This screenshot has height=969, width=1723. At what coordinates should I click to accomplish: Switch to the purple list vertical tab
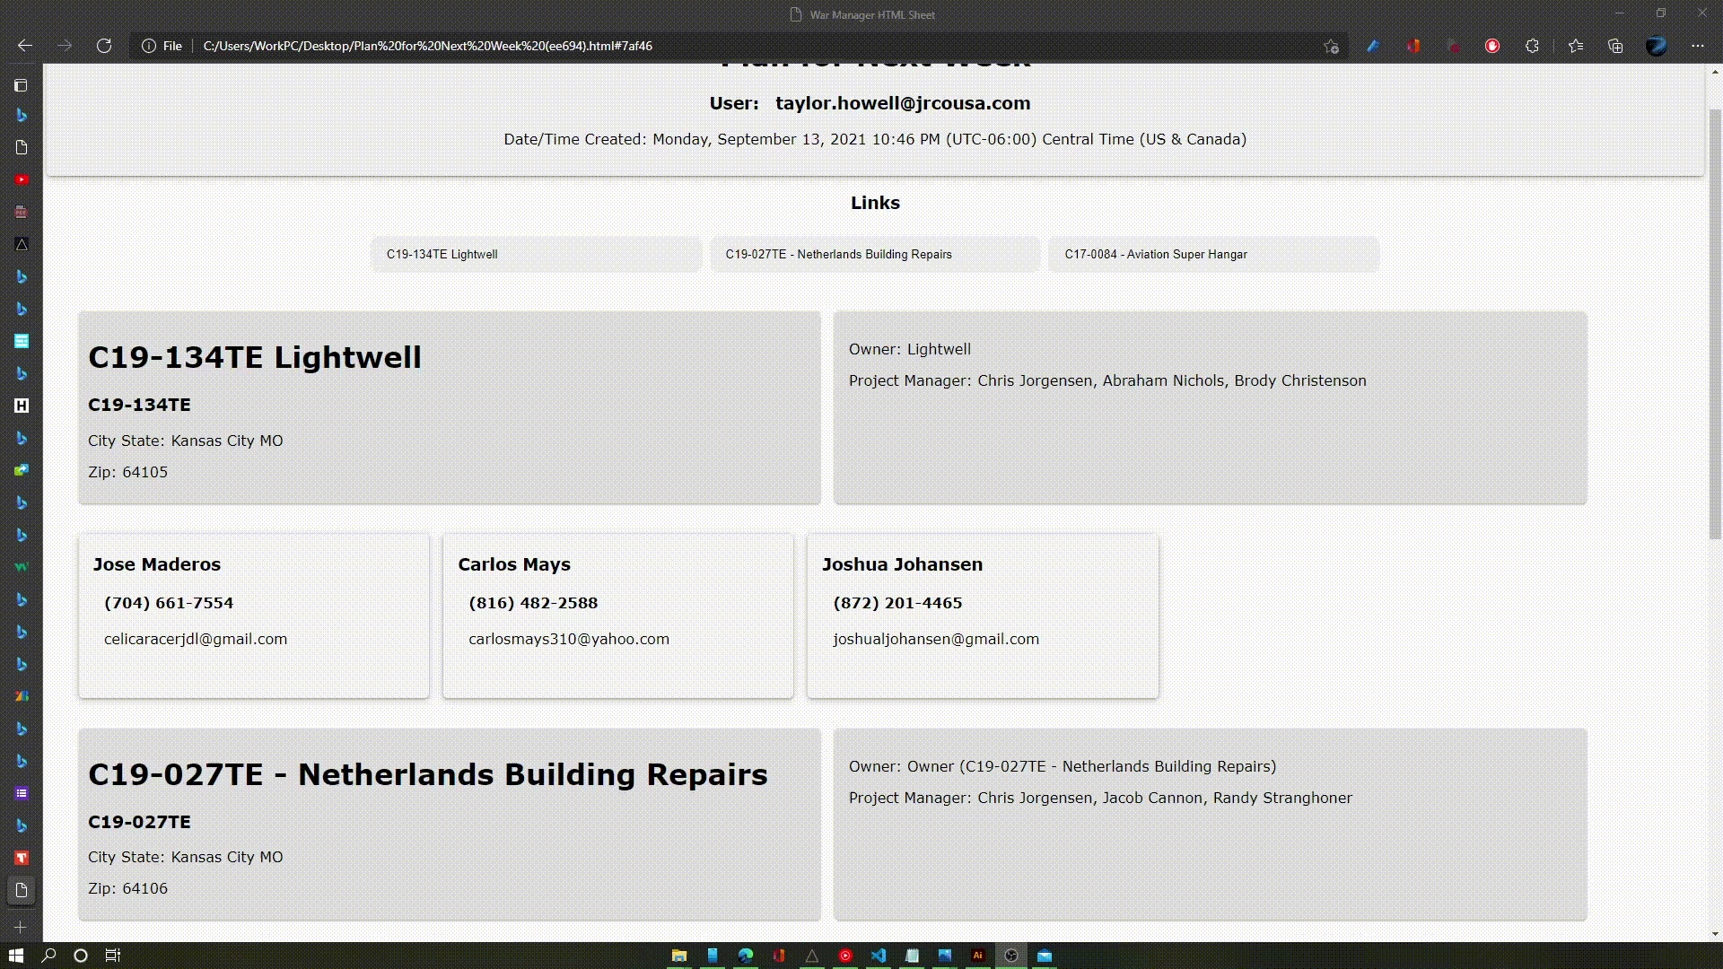(22, 793)
